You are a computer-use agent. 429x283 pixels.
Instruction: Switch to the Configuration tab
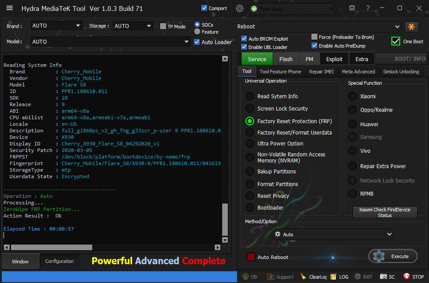coord(59,261)
